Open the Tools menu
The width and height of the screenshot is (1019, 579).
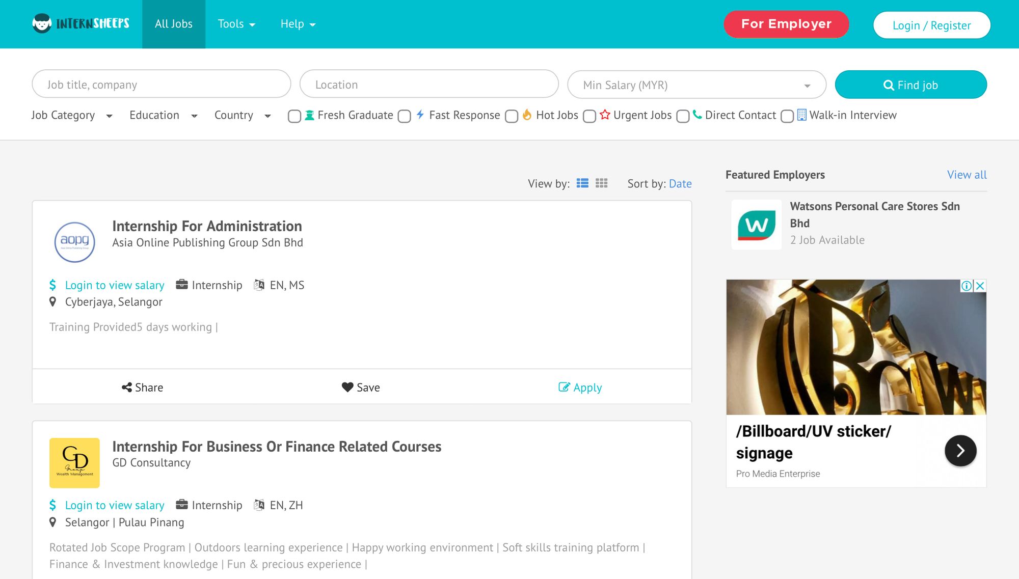pos(236,24)
